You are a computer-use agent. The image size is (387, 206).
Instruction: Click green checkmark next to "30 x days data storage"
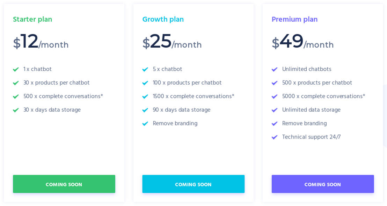[x=16, y=110]
